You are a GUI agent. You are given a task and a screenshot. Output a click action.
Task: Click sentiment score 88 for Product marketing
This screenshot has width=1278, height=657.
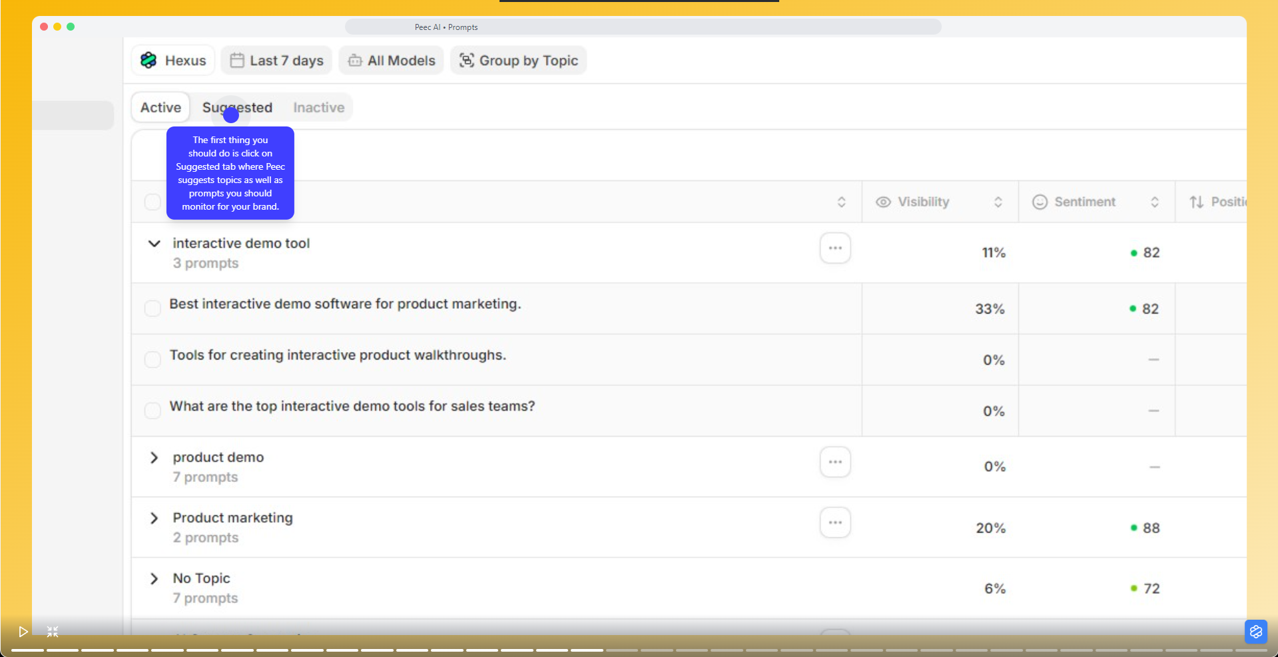click(x=1151, y=529)
